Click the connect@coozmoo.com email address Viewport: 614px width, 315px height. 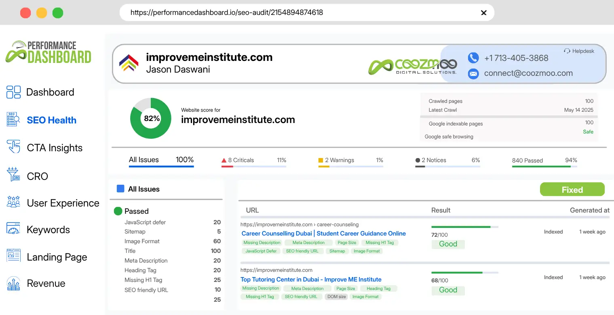pyautogui.click(x=528, y=73)
